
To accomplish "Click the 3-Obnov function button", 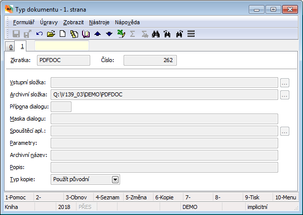I will click(79, 197).
